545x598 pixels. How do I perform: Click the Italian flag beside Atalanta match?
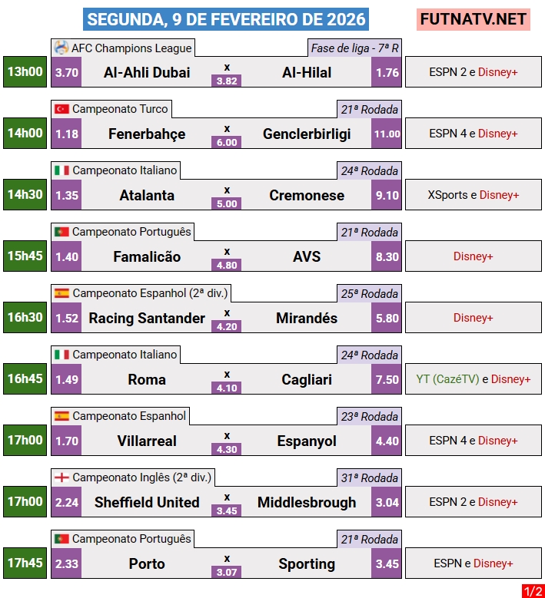point(61,170)
